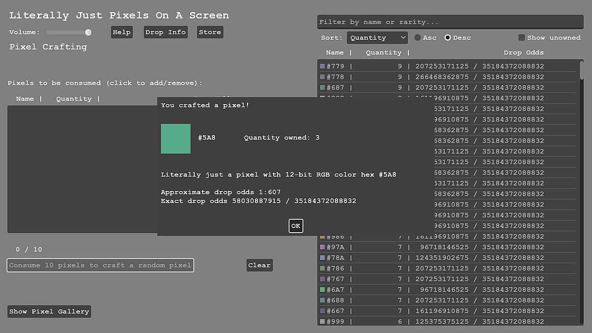The width and height of the screenshot is (592, 333).
Task: Clear the selected crafting pixels
Action: pos(259,265)
